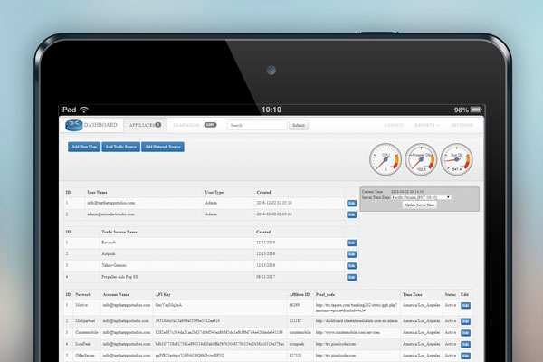The height and width of the screenshot is (362, 543).
Task: Expand the Reports menu
Action: click(x=431, y=125)
